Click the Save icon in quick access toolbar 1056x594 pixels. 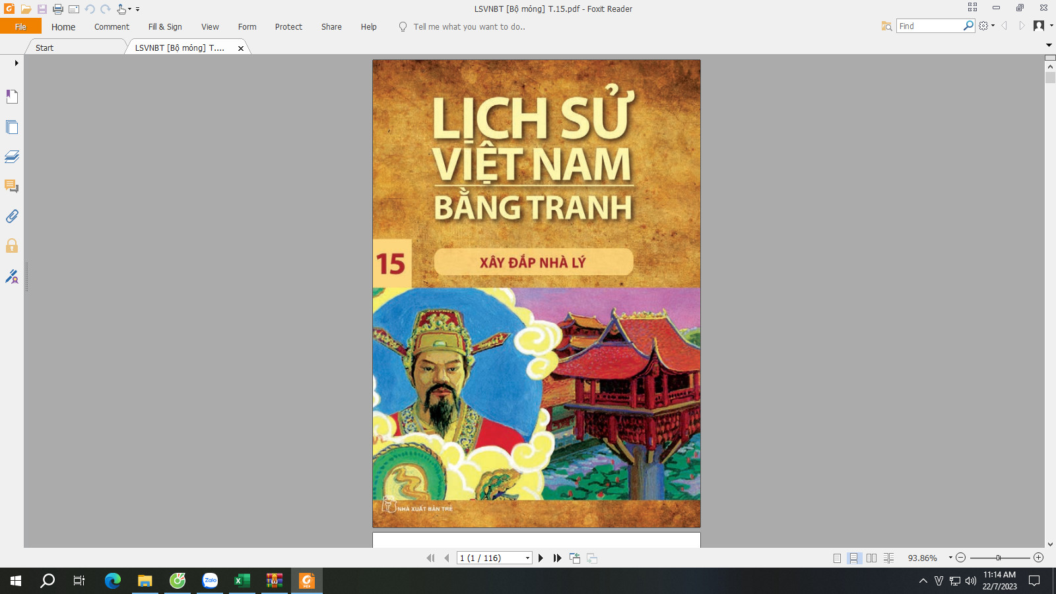pos(42,9)
